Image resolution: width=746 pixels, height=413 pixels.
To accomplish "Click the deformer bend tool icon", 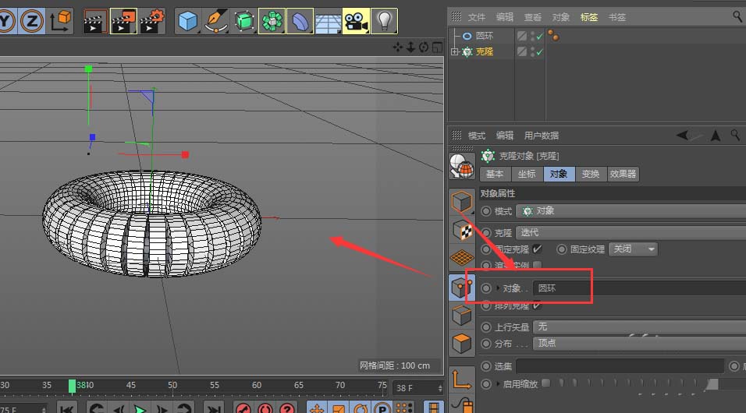I will click(300, 21).
